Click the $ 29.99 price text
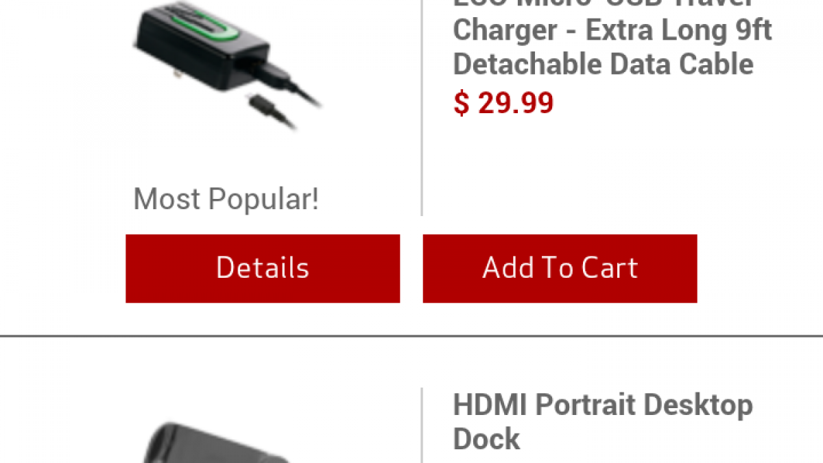Screen dimensions: 823x463 [x=503, y=103]
